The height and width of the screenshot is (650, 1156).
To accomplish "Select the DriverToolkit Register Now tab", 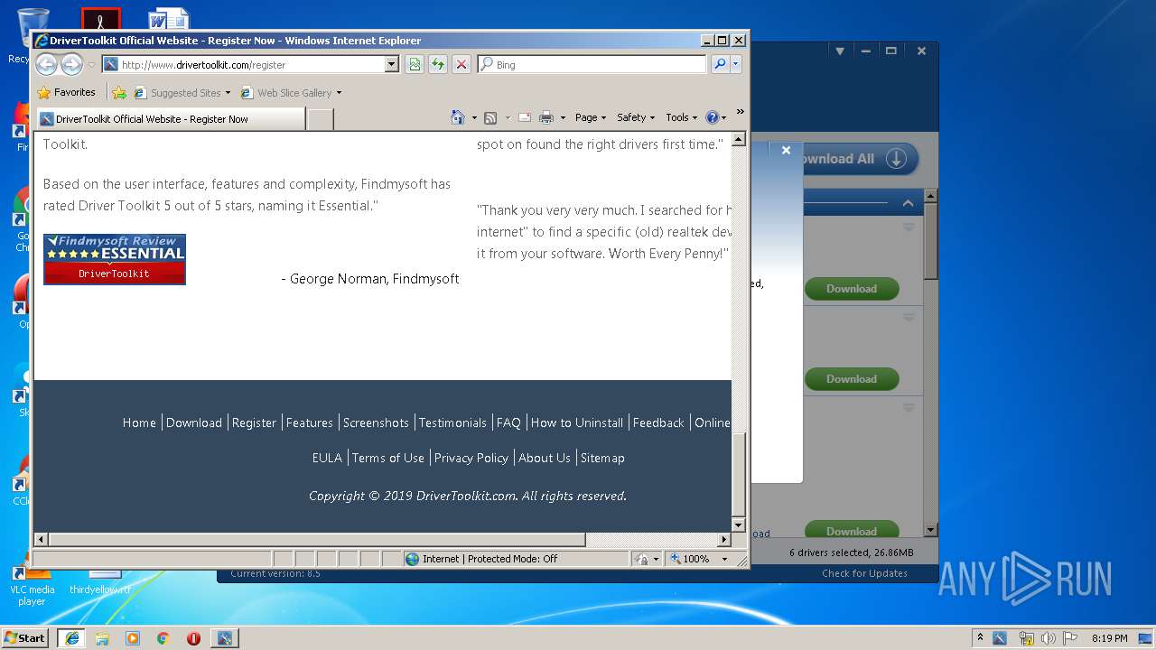I will click(x=170, y=118).
